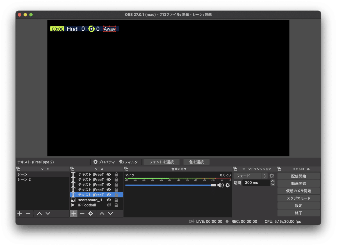Image resolution: width=337 pixels, height=246 pixels.
Task: Click the 00:00 timer in the preview
Action: 57,29
